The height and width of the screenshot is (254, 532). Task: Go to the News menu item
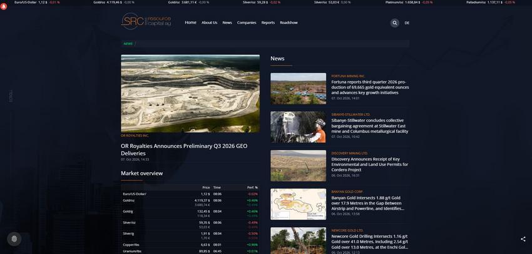click(227, 22)
